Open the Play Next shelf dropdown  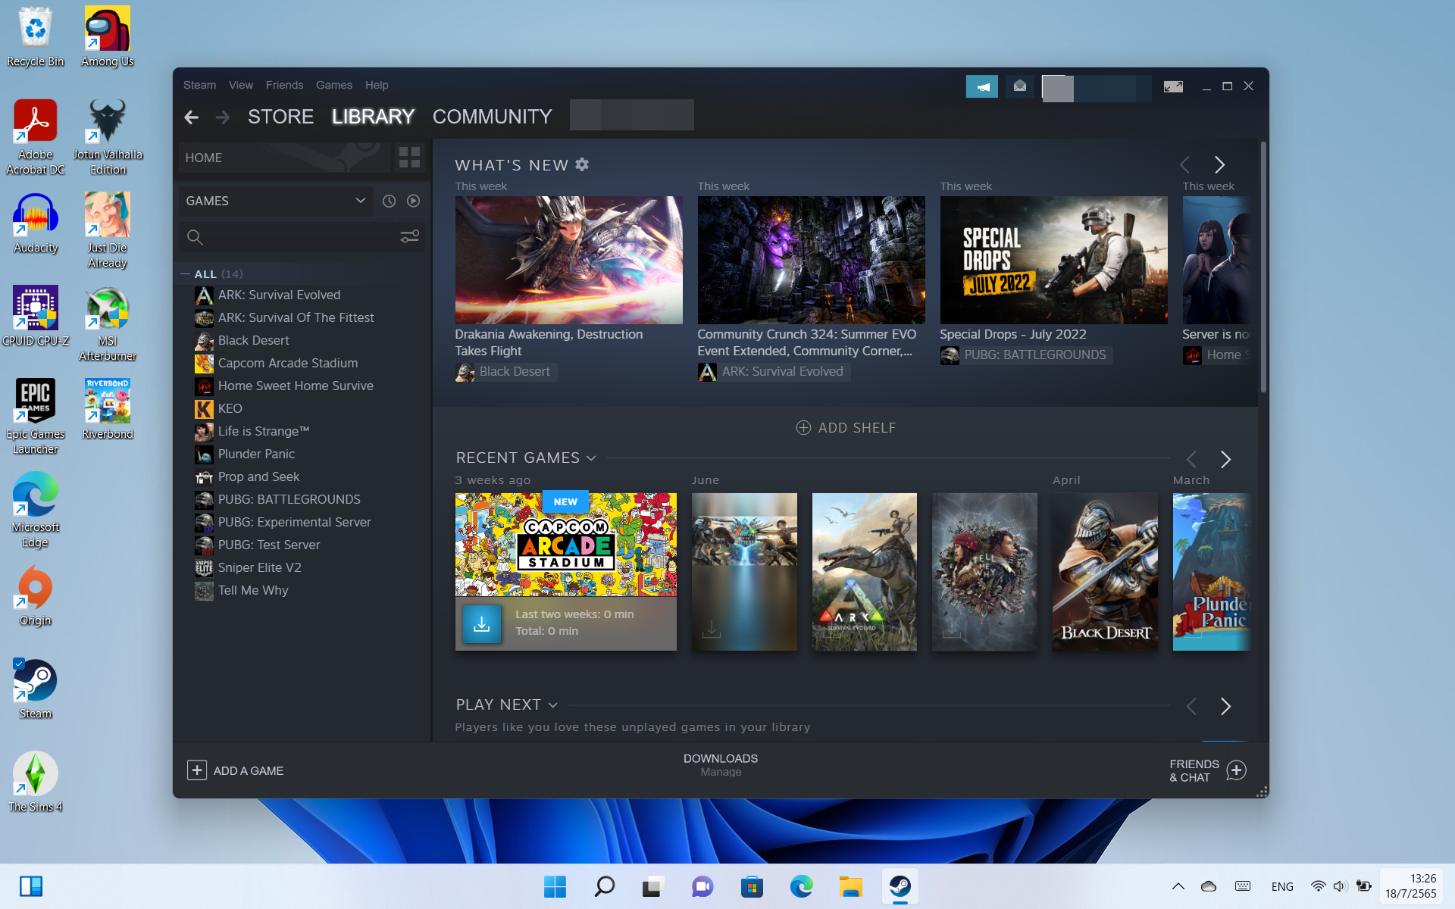(x=553, y=705)
